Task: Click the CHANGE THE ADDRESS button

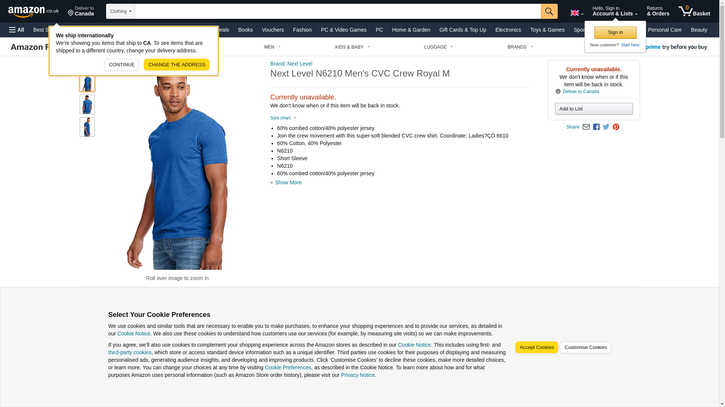Action: pos(177,64)
